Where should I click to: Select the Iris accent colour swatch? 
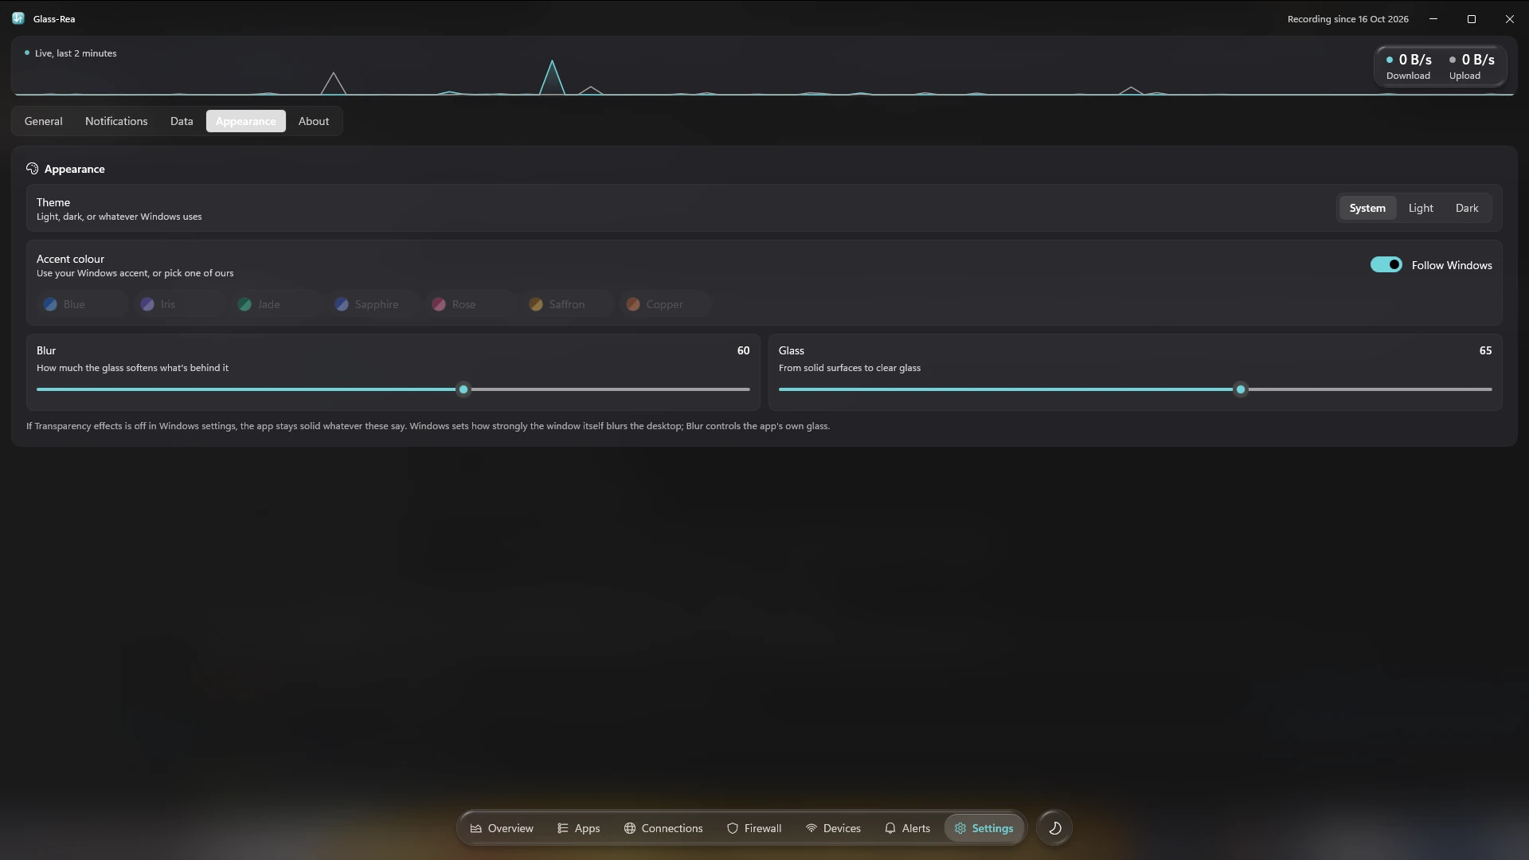pyautogui.click(x=179, y=304)
